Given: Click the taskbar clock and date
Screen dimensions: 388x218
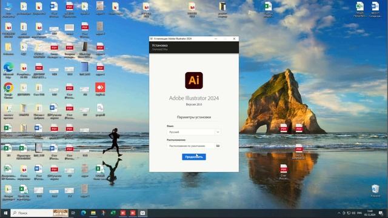Looking at the screenshot, I should (x=370, y=213).
